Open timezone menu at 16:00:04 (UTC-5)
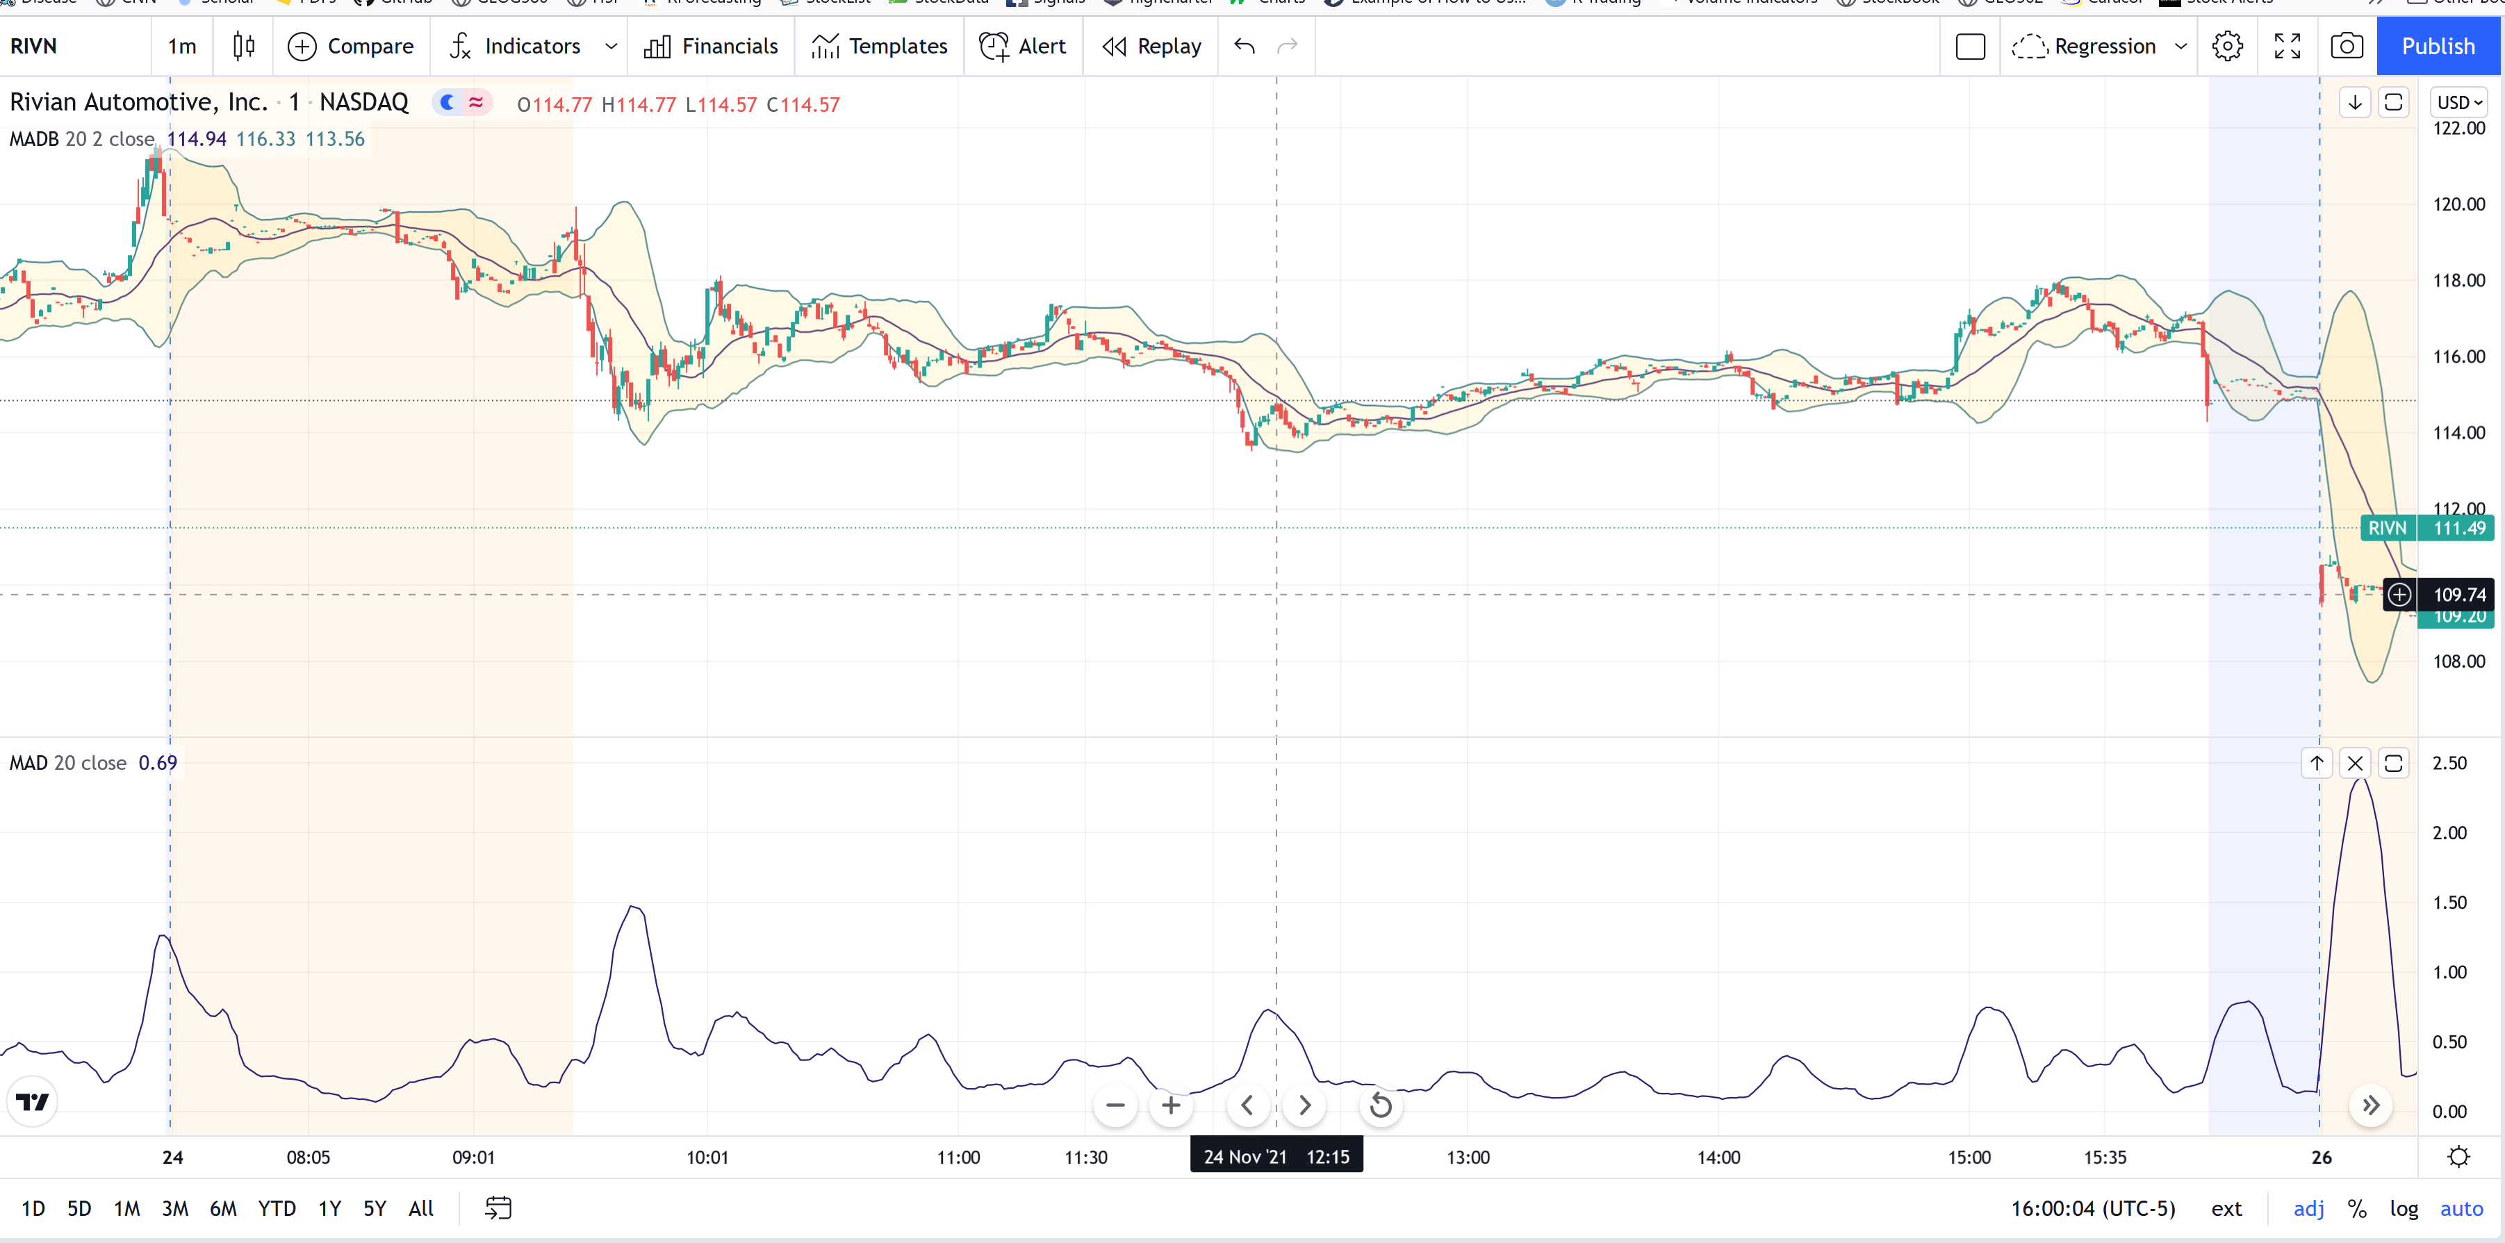 pos(2093,1208)
